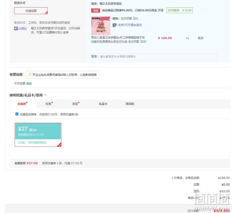Switch to the 领货码 tab
The width and height of the screenshot is (232, 213).
tap(130, 104)
